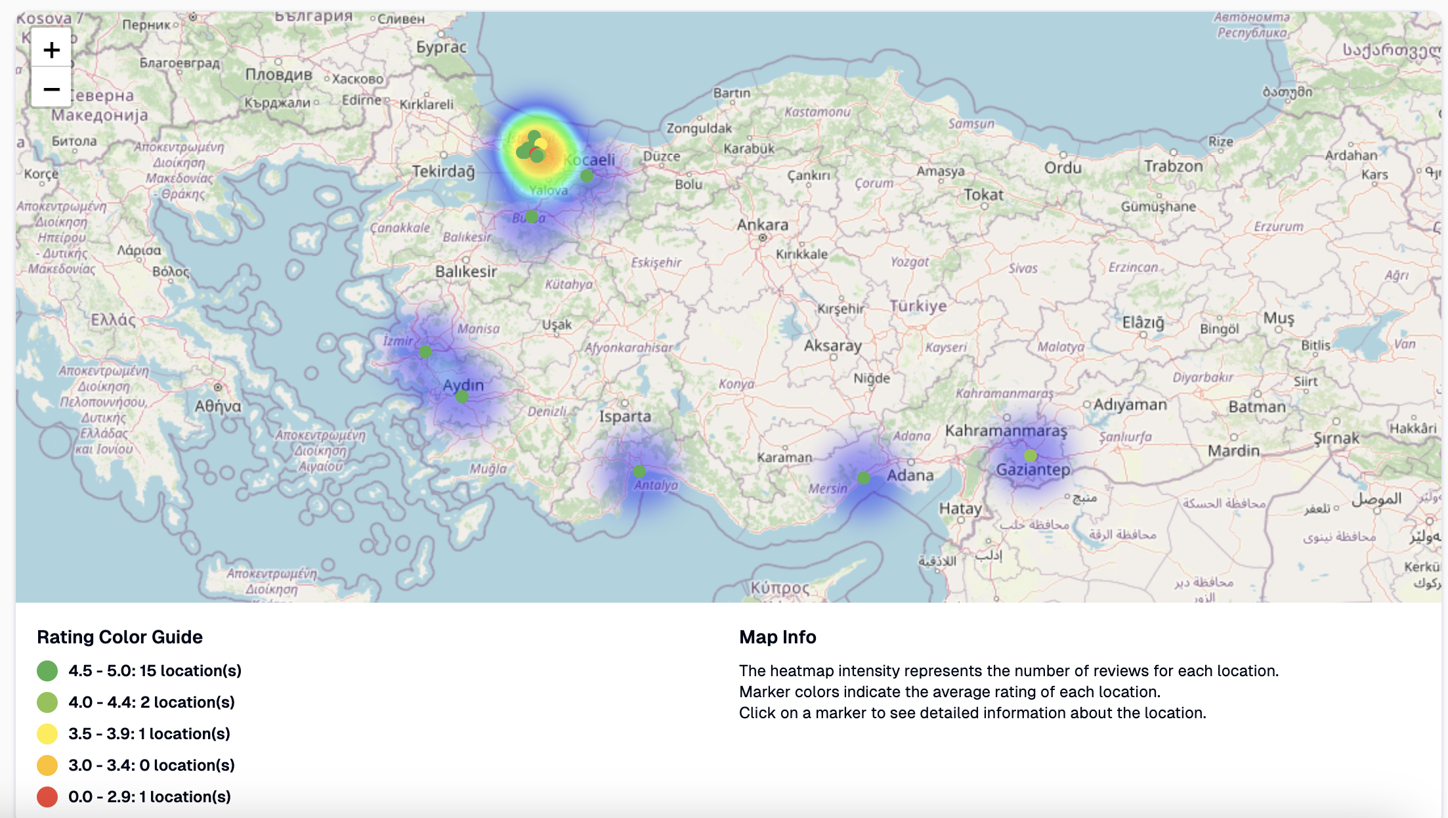The width and height of the screenshot is (1448, 818).
Task: Click the orange 3.0-3.4 legend swatch
Action: point(47,765)
